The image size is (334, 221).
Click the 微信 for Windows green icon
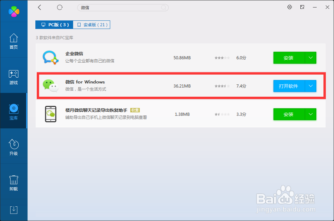[50, 85]
